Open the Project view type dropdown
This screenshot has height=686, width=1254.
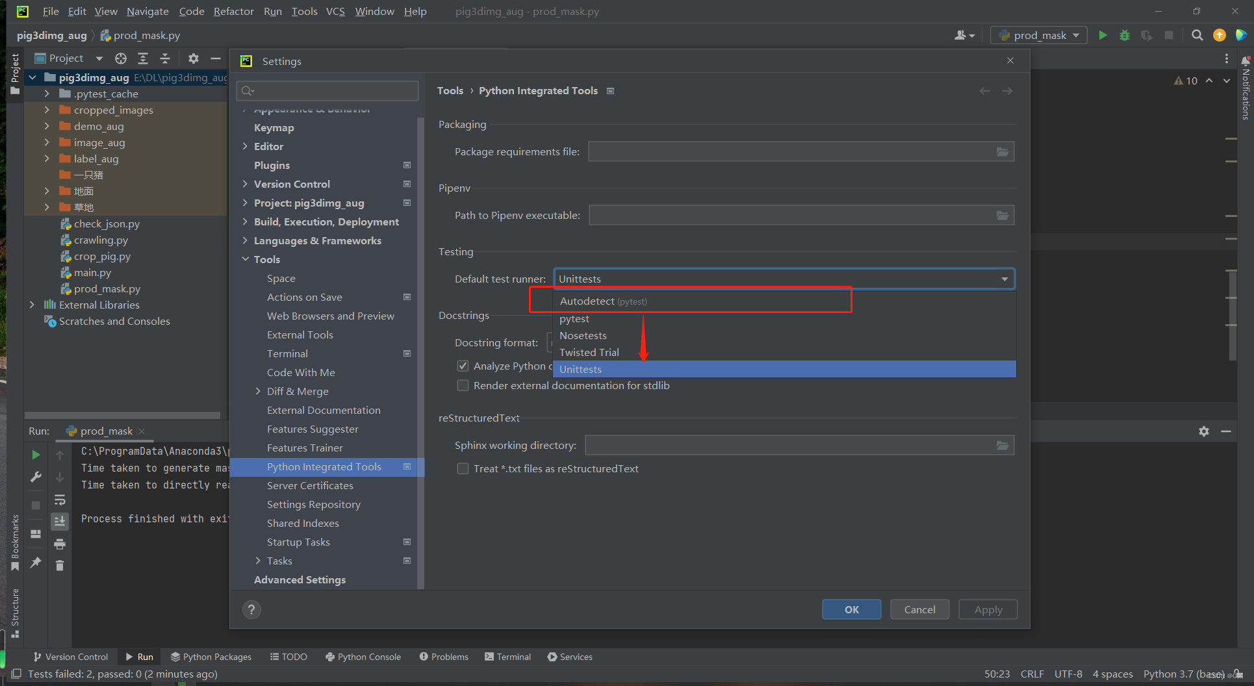coord(99,58)
